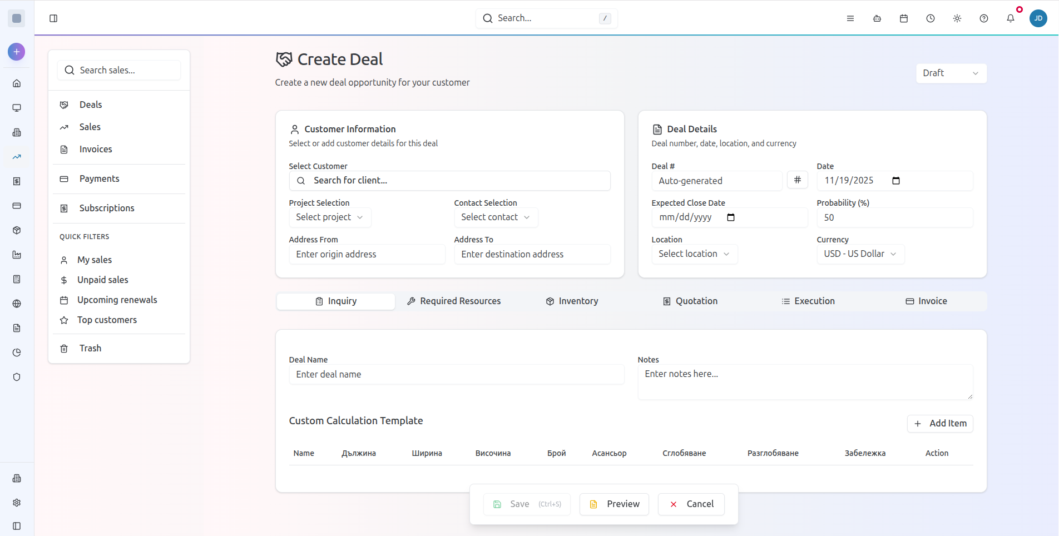
Task: Open the pie chart reports icon
Action: pos(17,352)
